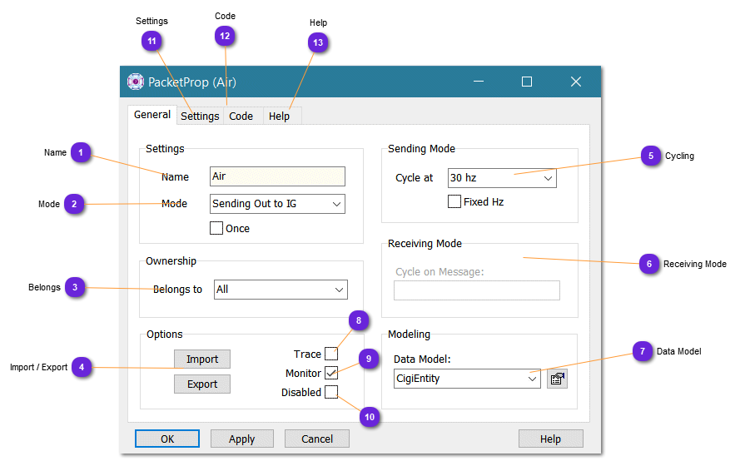Click the PacketProp app icon in title bar

coord(136,82)
